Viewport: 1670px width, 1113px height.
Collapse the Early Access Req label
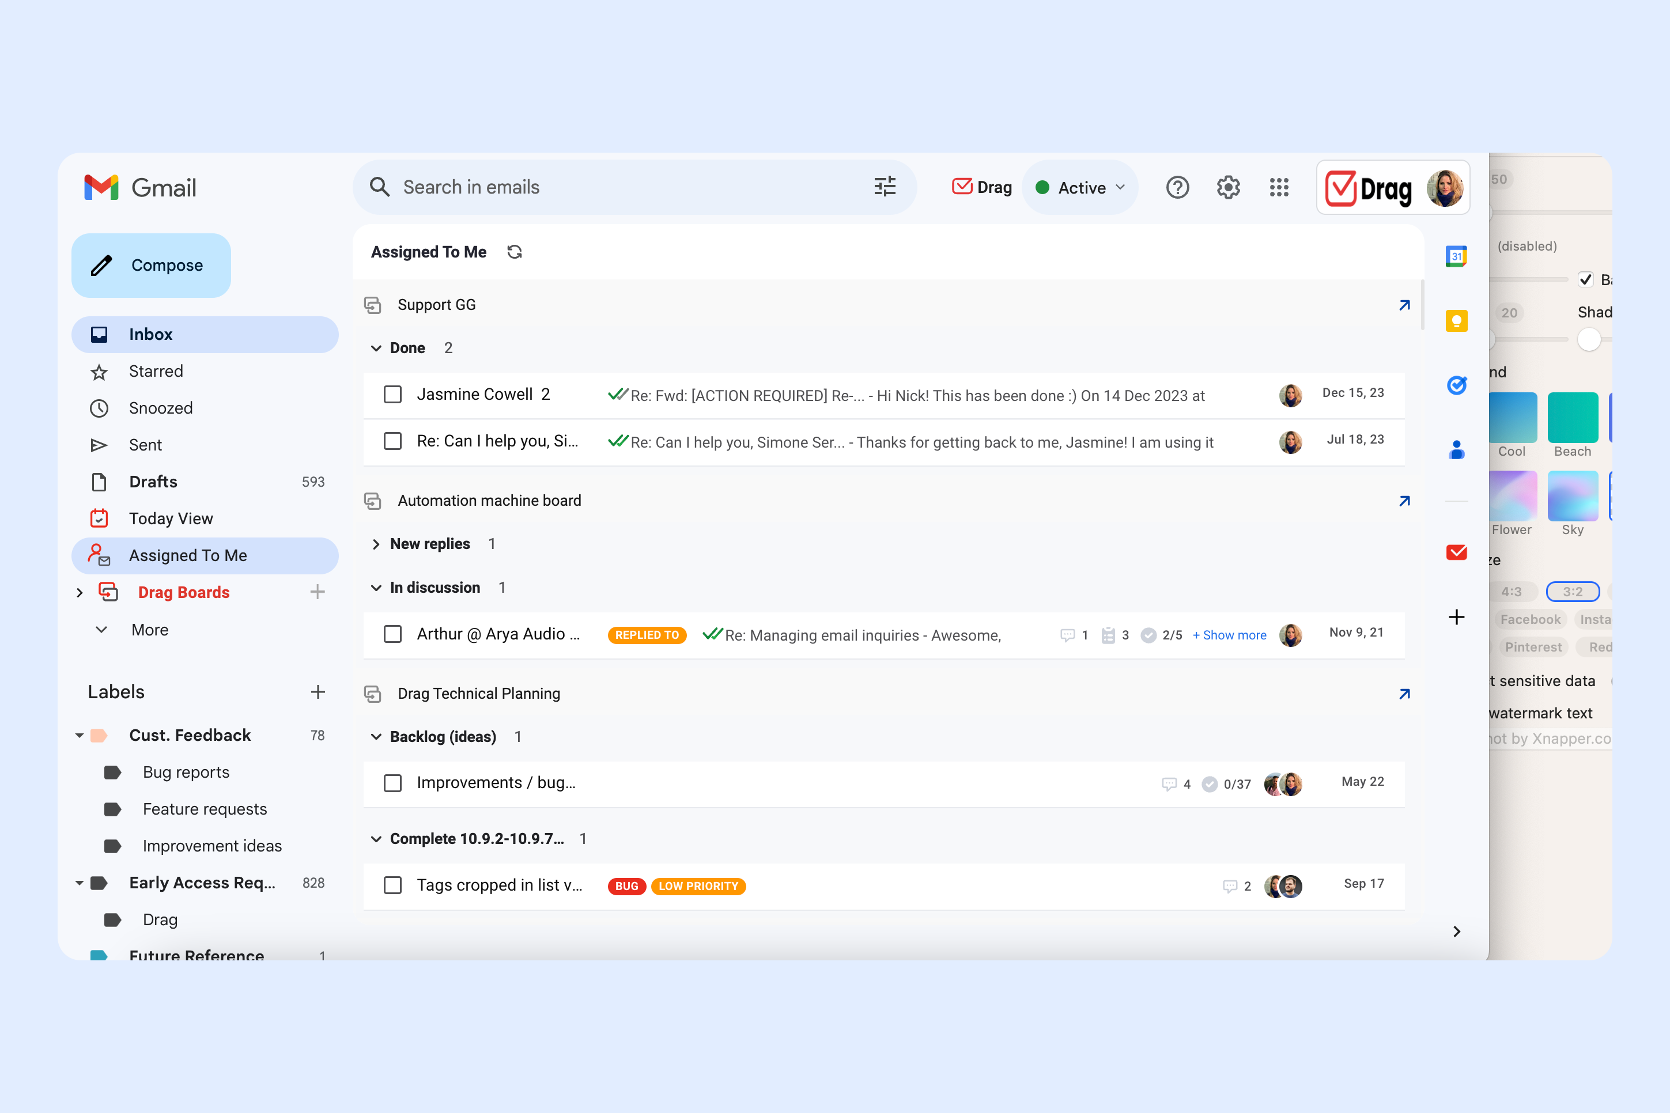coord(80,883)
